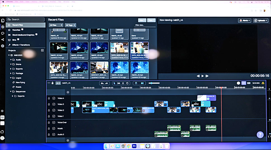This screenshot has height=150, width=271.
Task: Select the pointer selection tool
Action: [114, 83]
